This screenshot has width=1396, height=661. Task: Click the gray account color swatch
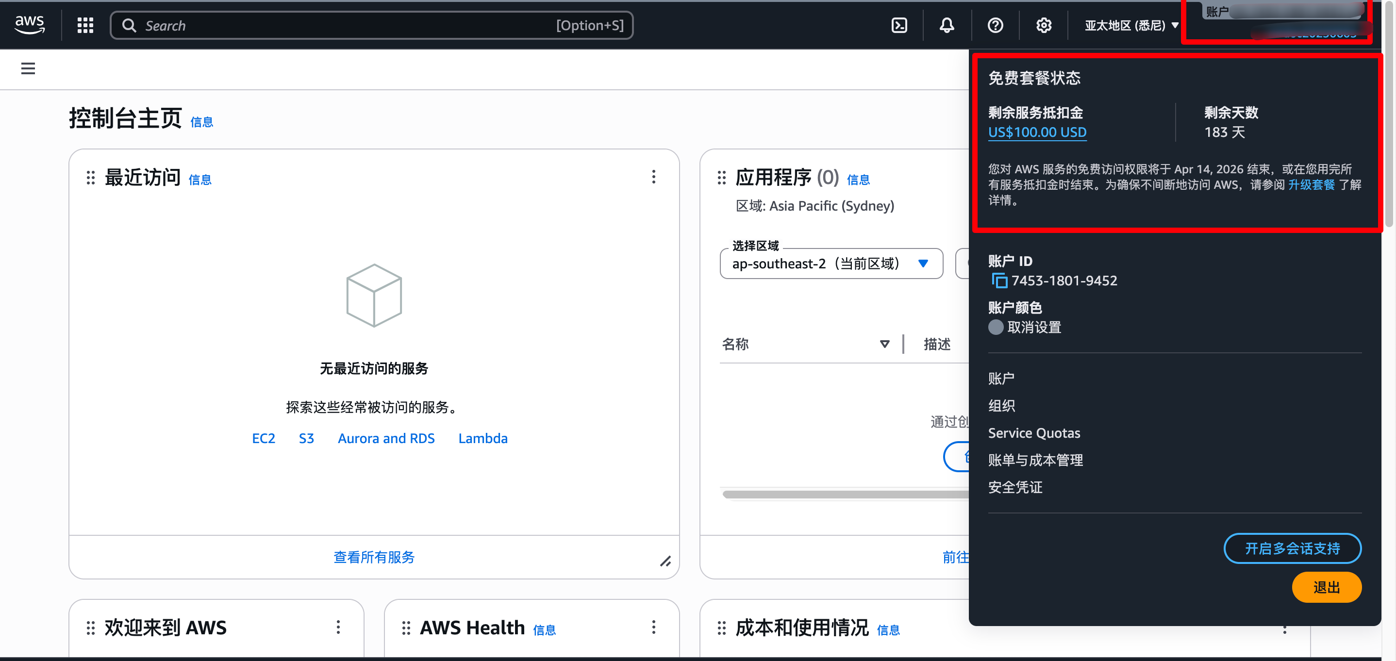click(x=996, y=327)
